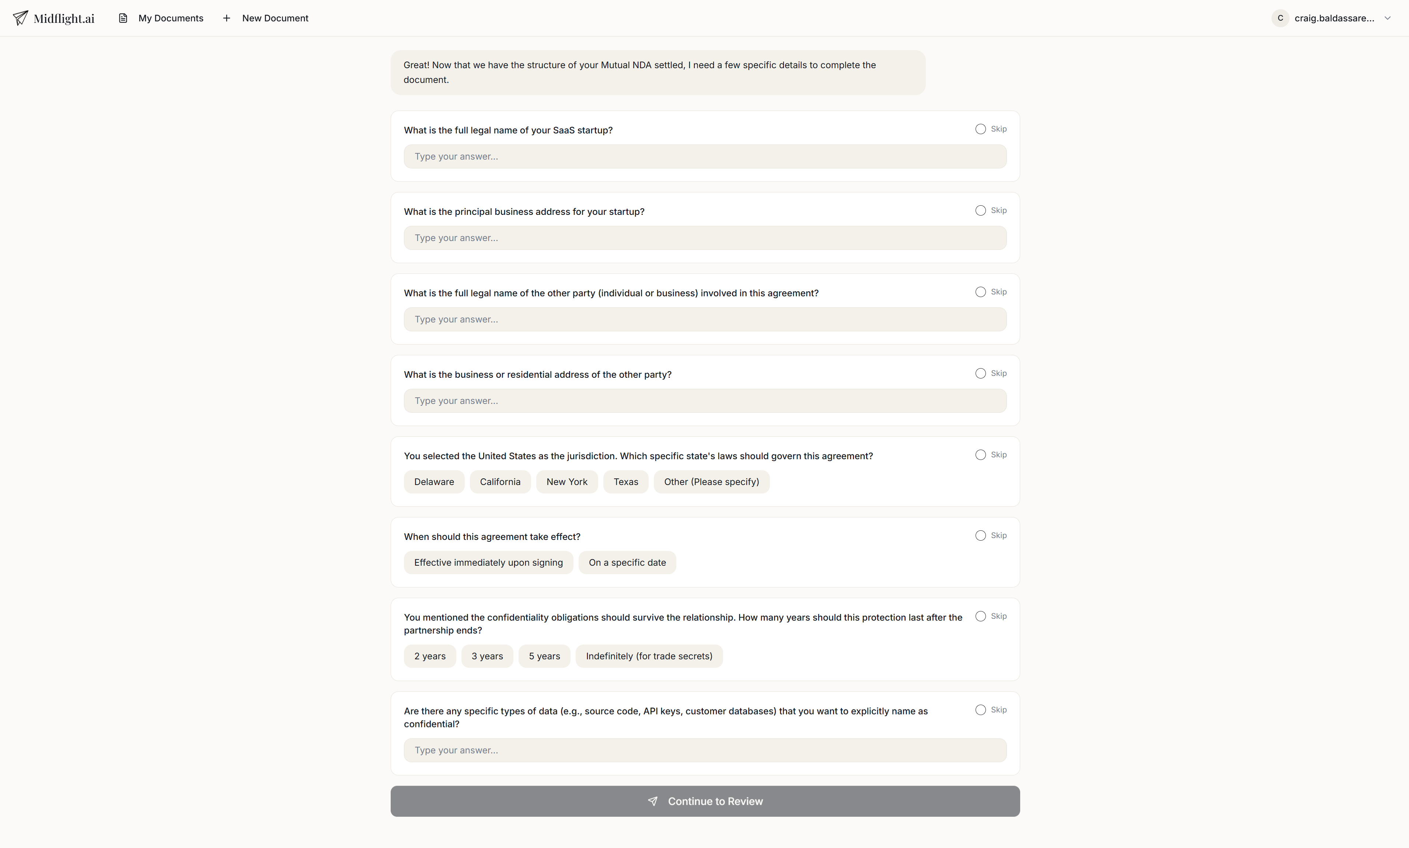Open the account dropdown chevron
Screen dimensions: 1409x848
click(x=1388, y=18)
